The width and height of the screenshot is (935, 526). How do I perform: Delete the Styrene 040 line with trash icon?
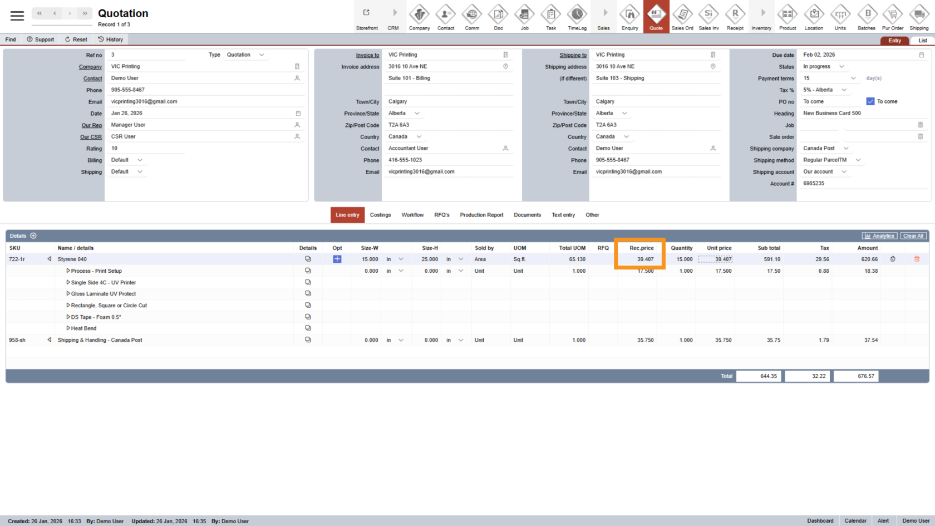pyautogui.click(x=917, y=259)
